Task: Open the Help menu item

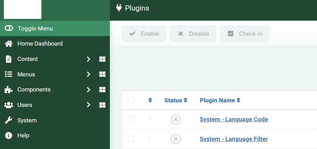Action: click(x=23, y=135)
